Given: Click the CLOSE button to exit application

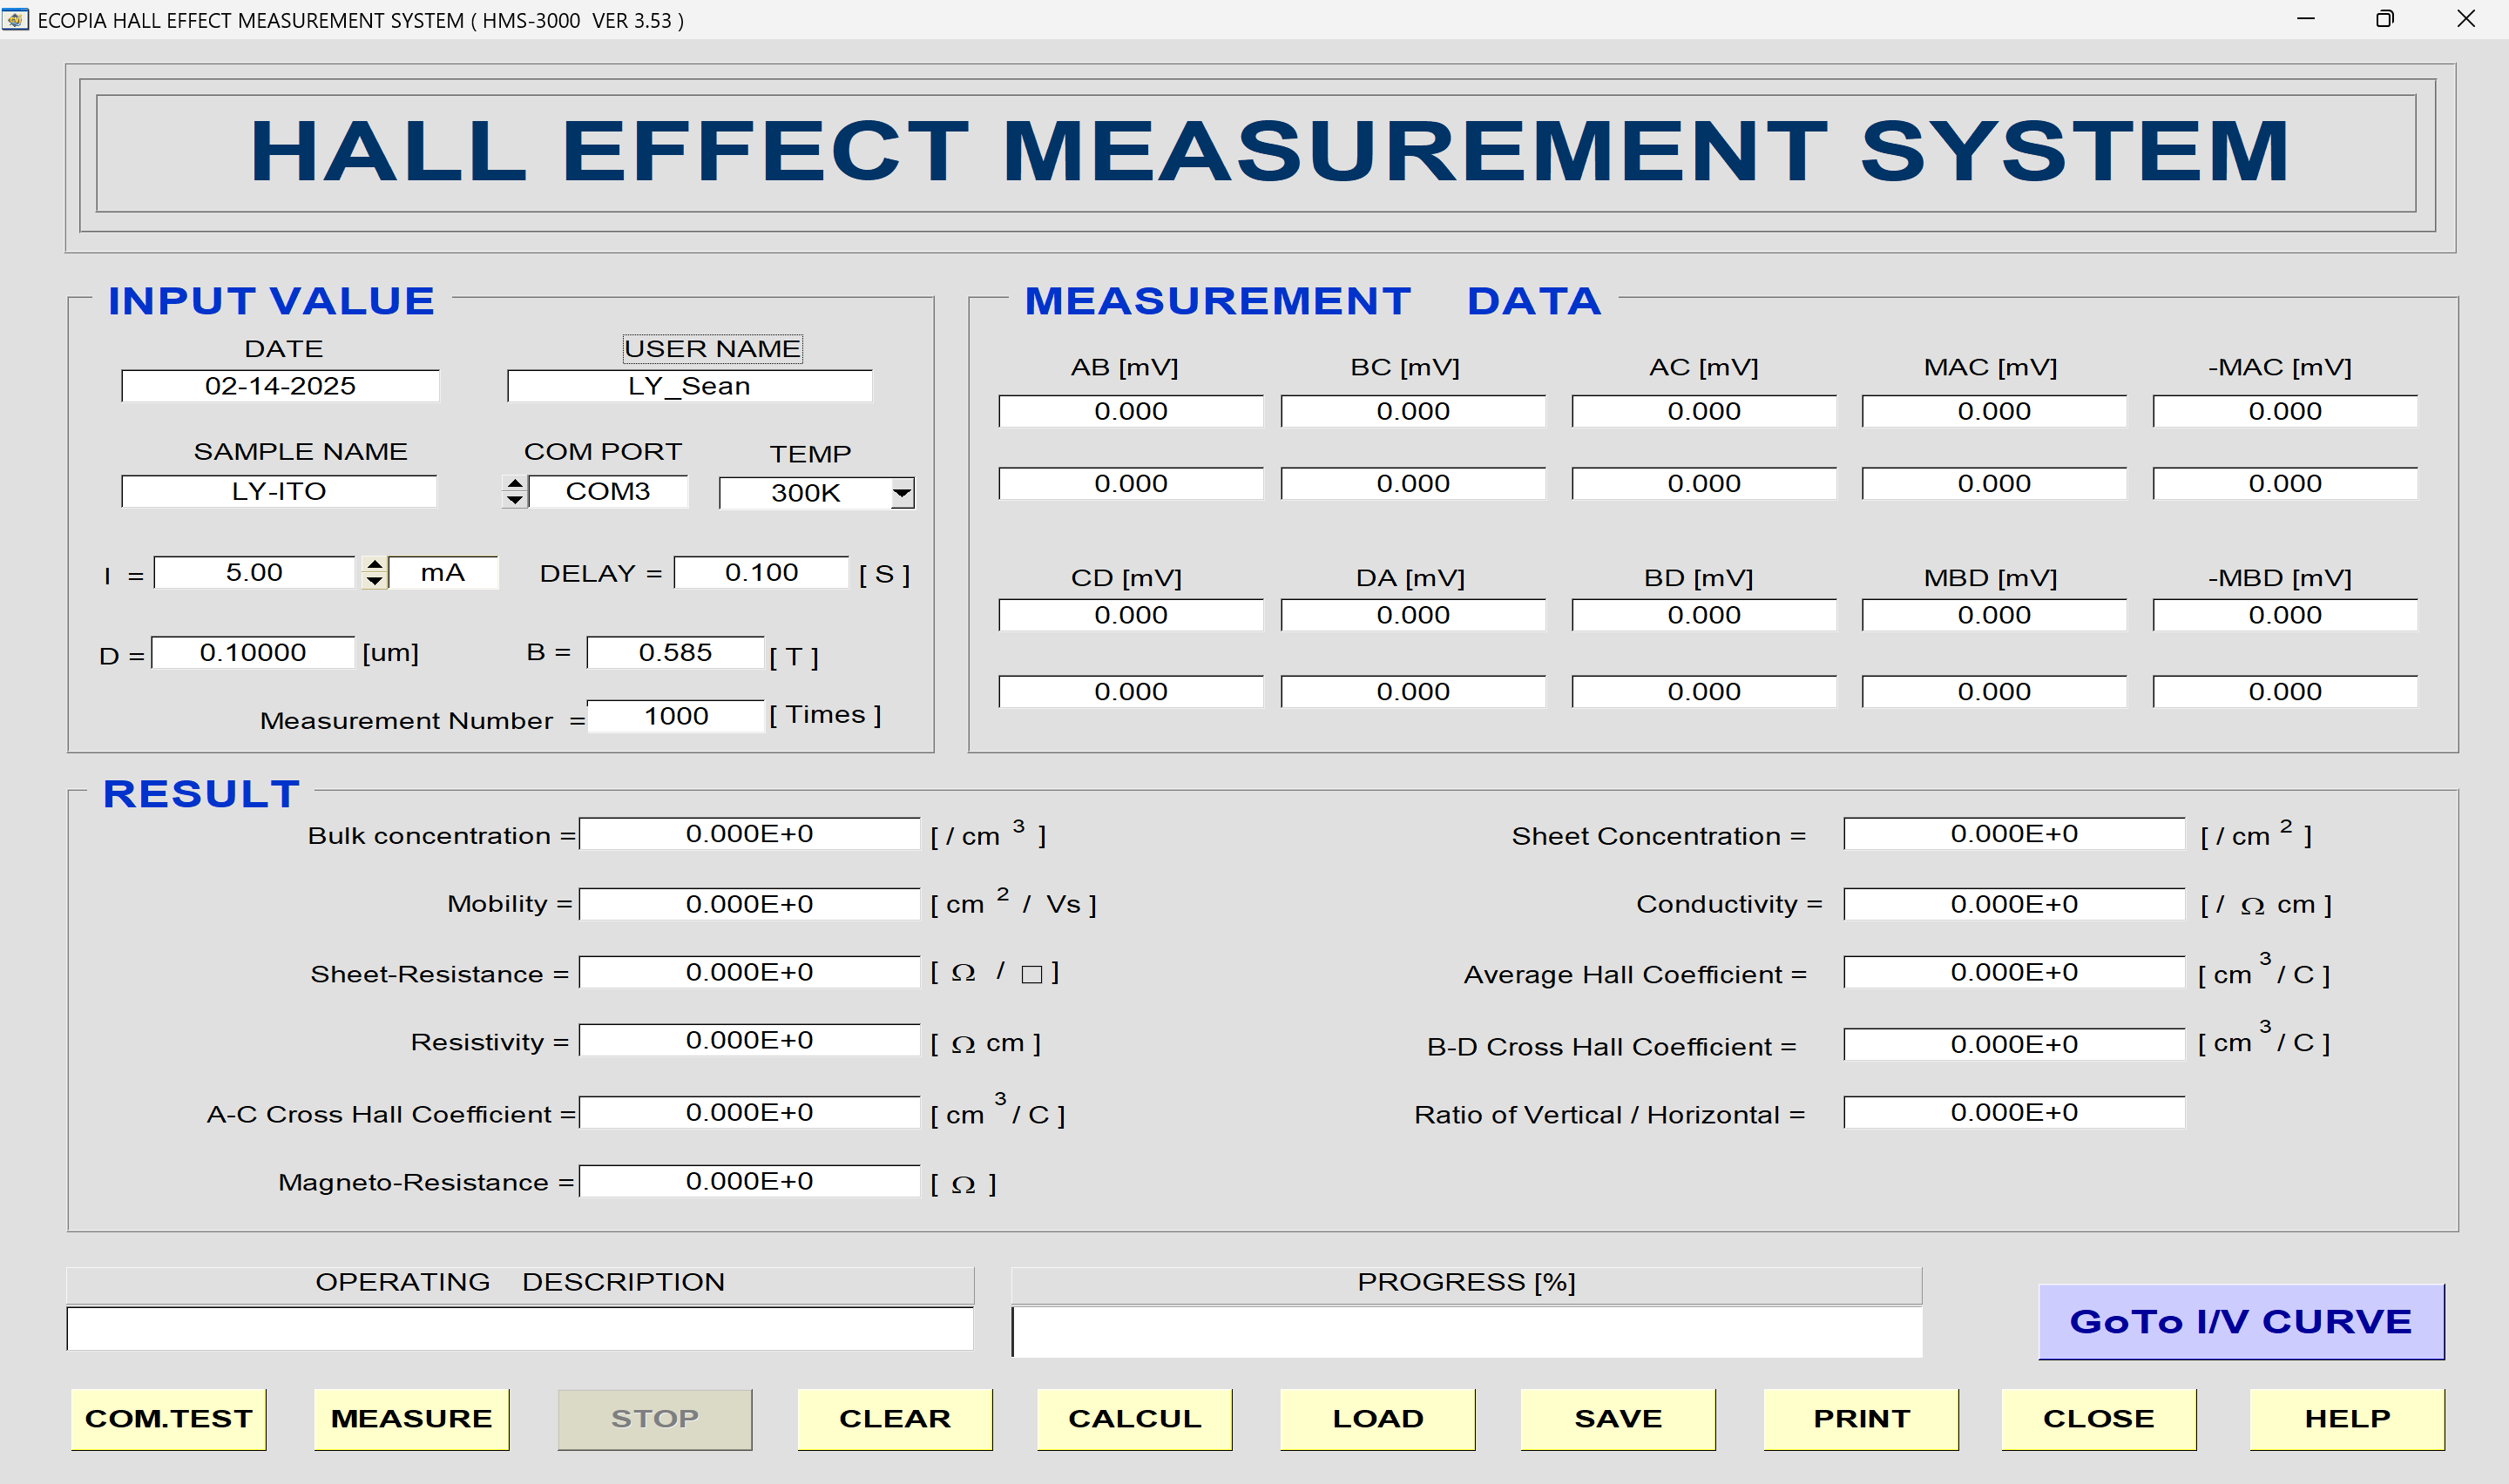Looking at the screenshot, I should tap(2099, 1413).
